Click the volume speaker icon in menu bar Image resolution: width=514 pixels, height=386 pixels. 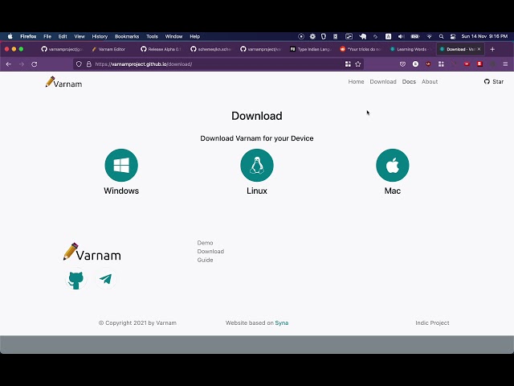point(401,36)
